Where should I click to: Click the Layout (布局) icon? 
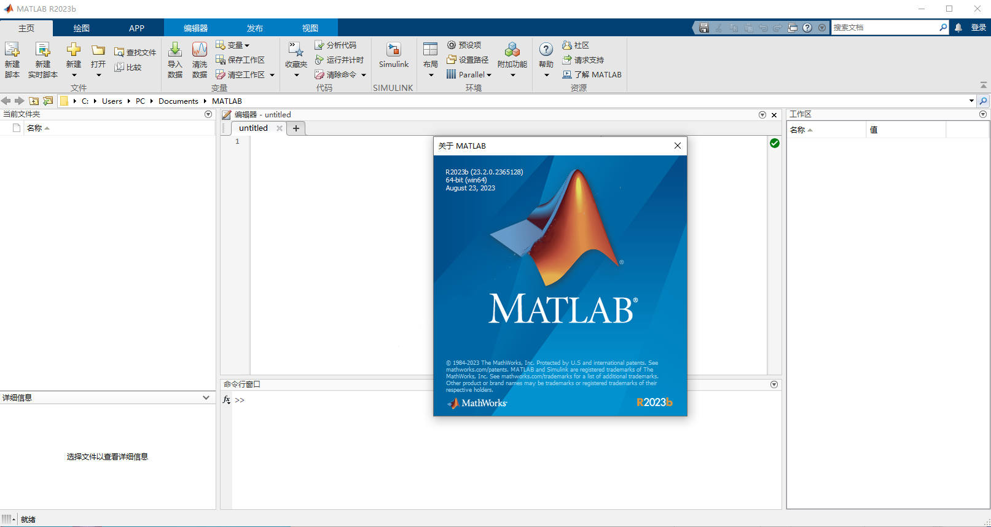pos(431,50)
